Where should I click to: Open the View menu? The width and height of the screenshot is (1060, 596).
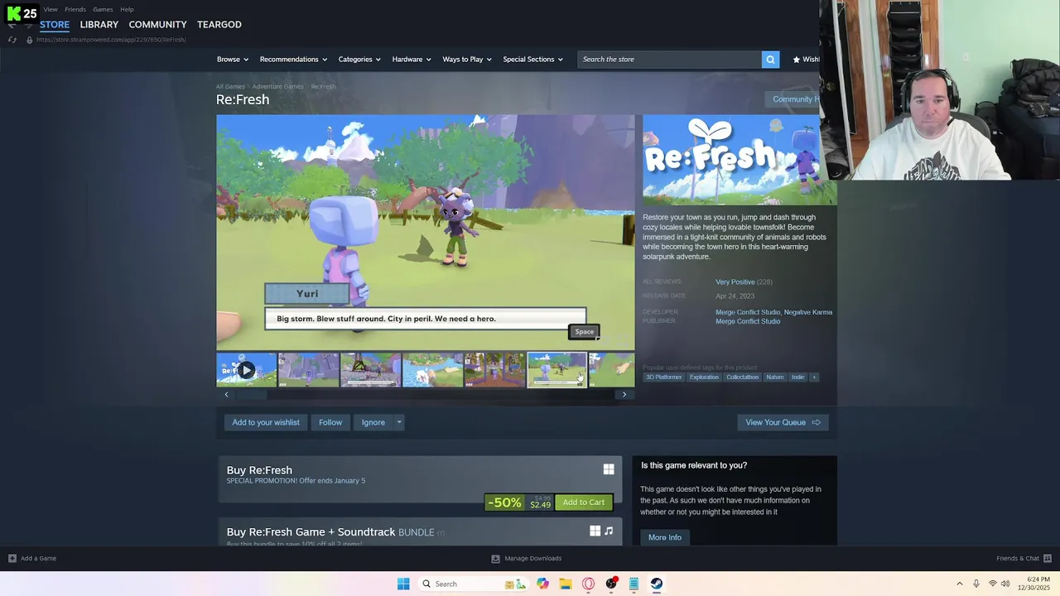pos(51,9)
